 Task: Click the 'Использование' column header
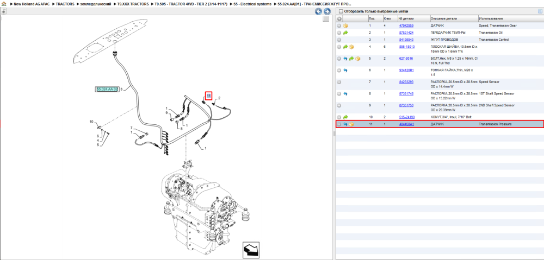click(510, 18)
